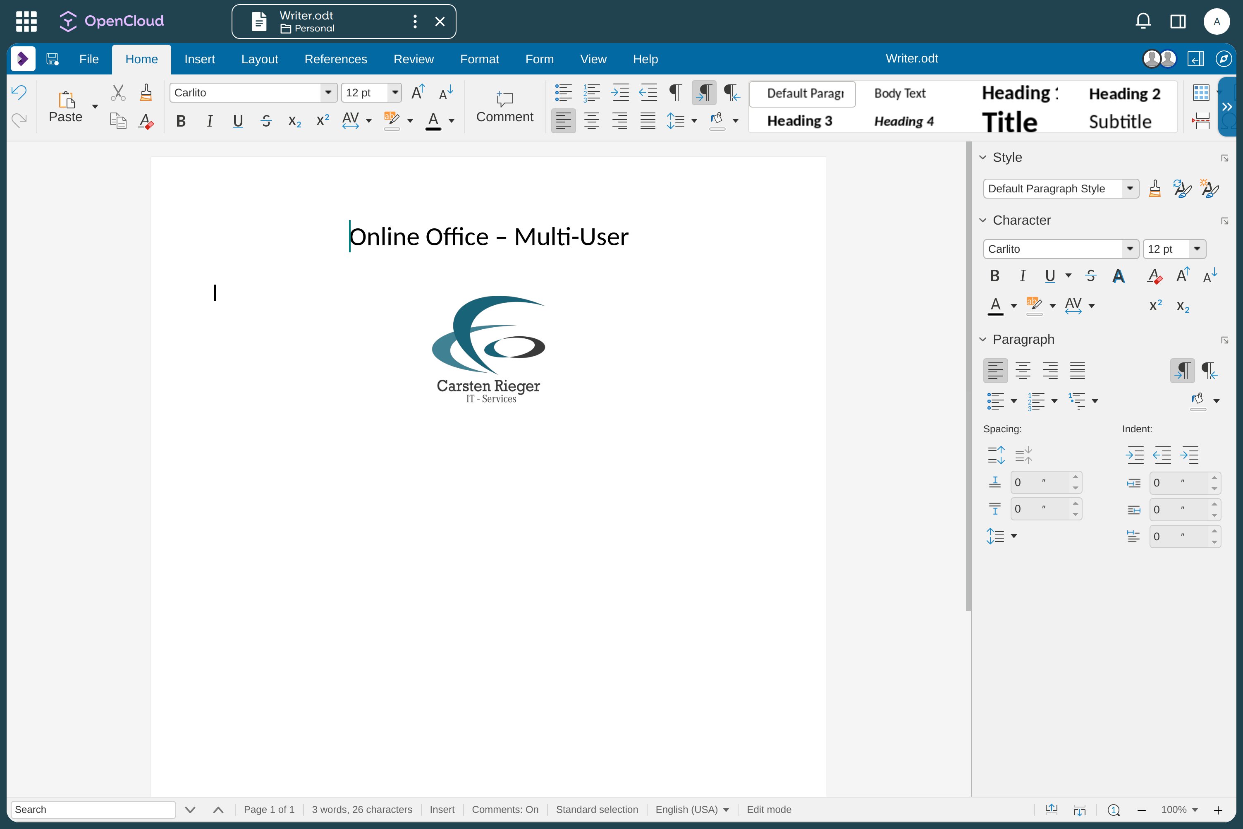
Task: Collapse the Paragraph section
Action: point(983,340)
